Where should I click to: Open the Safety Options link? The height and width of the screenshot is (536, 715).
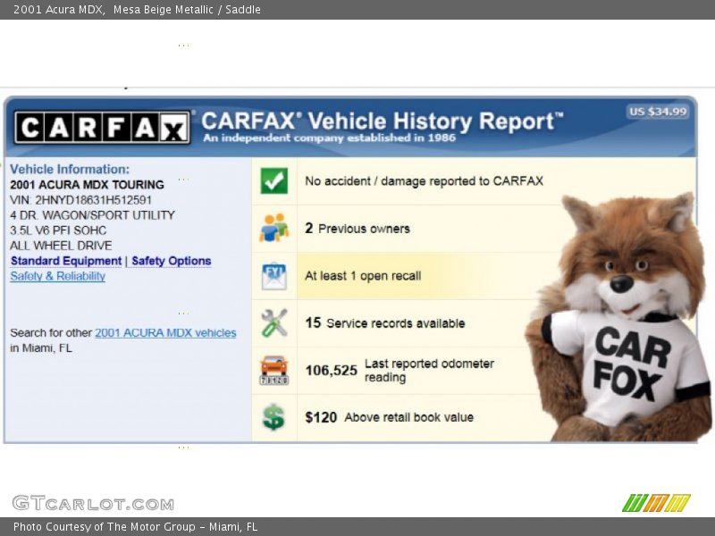point(171,261)
